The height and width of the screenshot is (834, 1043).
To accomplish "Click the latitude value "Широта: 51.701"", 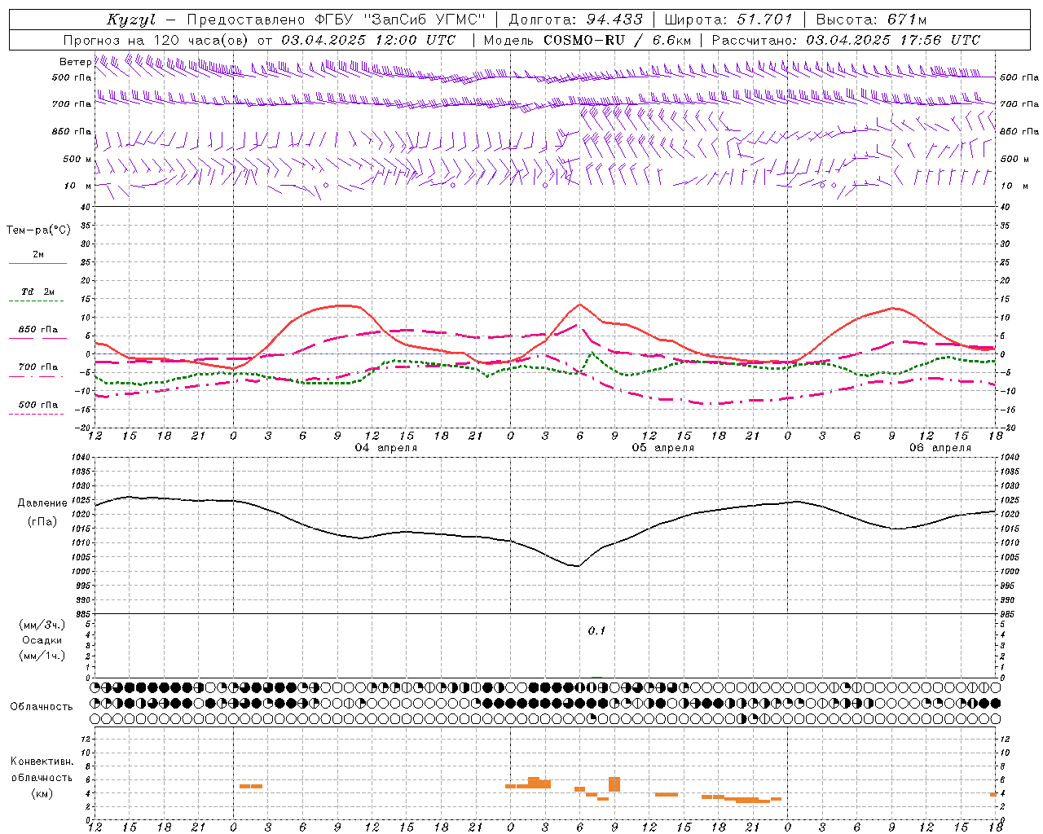I will [728, 20].
